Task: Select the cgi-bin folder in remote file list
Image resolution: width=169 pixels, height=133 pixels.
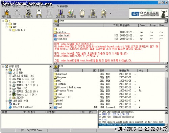Action: pos(60,32)
